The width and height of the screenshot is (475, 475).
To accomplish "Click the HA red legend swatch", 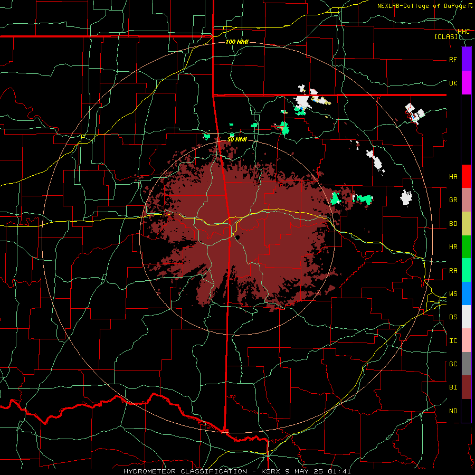I will tap(466, 176).
